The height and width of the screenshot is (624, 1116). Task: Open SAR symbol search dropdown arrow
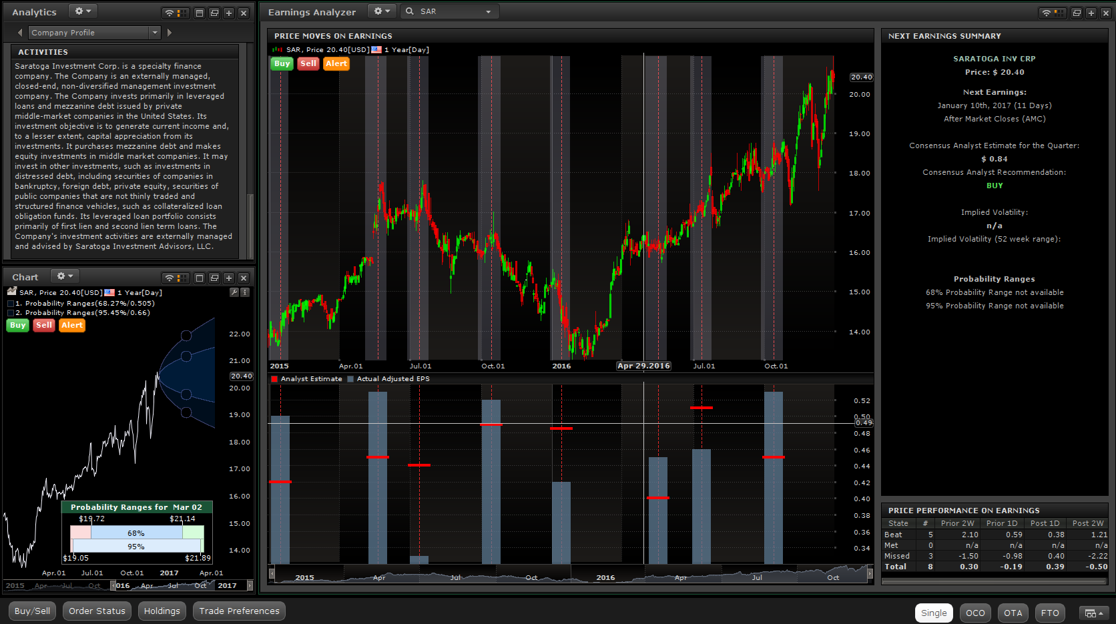pyautogui.click(x=489, y=12)
